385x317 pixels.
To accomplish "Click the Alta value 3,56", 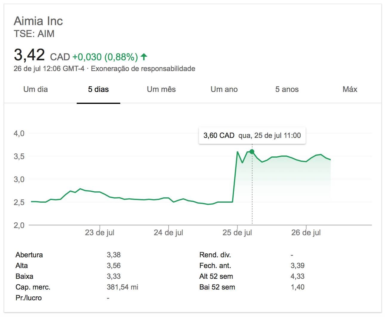I will pyautogui.click(x=114, y=266).
